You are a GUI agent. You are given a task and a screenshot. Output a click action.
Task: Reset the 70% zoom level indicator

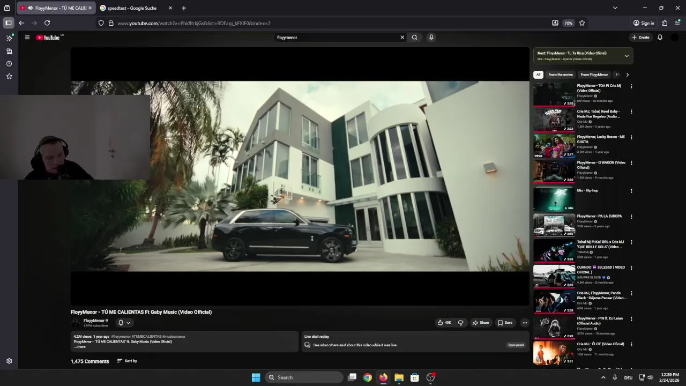(x=569, y=23)
